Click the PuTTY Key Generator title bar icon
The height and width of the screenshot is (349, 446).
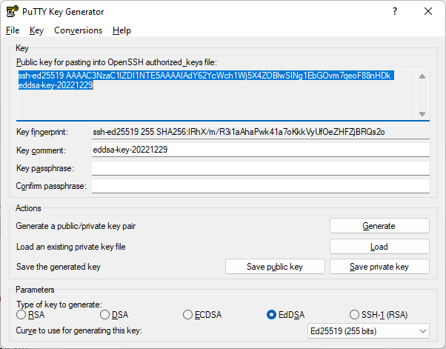[x=12, y=11]
